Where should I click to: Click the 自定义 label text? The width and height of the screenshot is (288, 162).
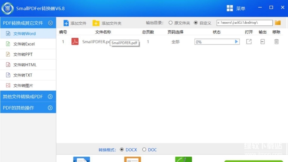click(205, 23)
